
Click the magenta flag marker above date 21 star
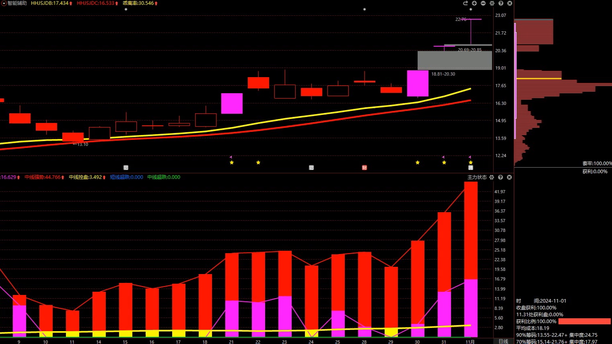[231, 157]
